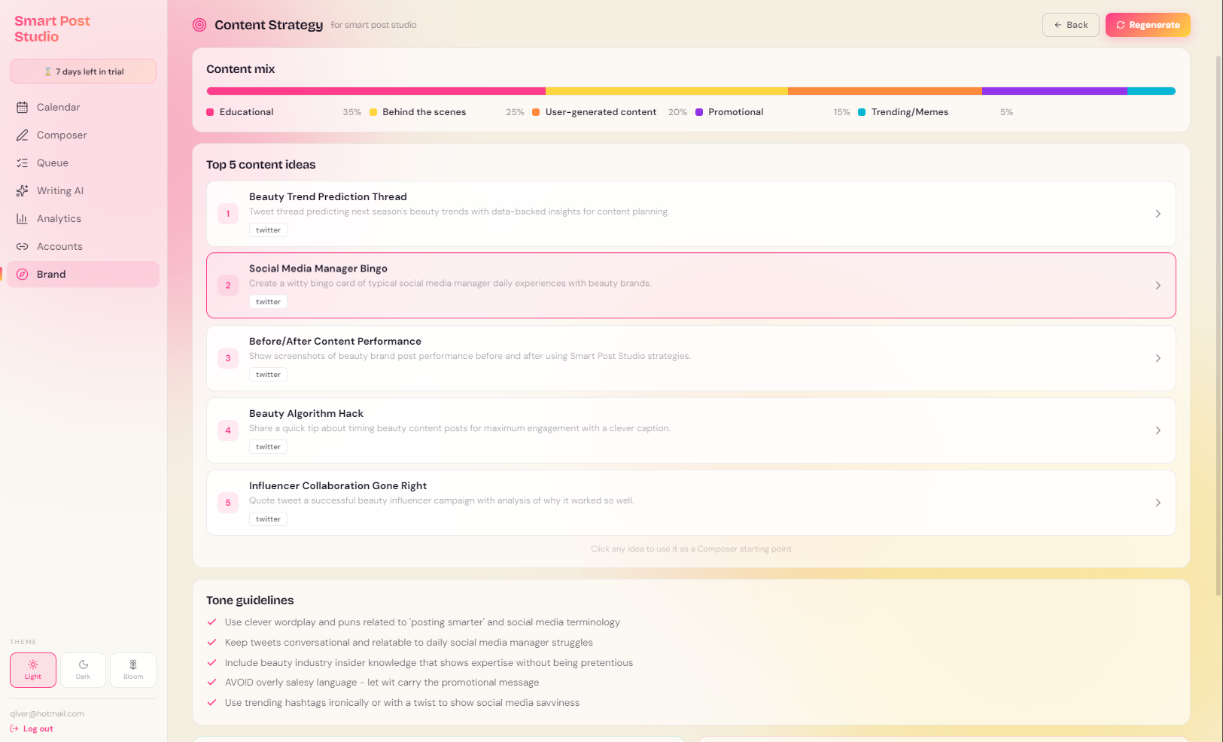This screenshot has width=1223, height=742.
Task: Open the 'Social Media Manager Bingo' idea title
Action: [318, 269]
